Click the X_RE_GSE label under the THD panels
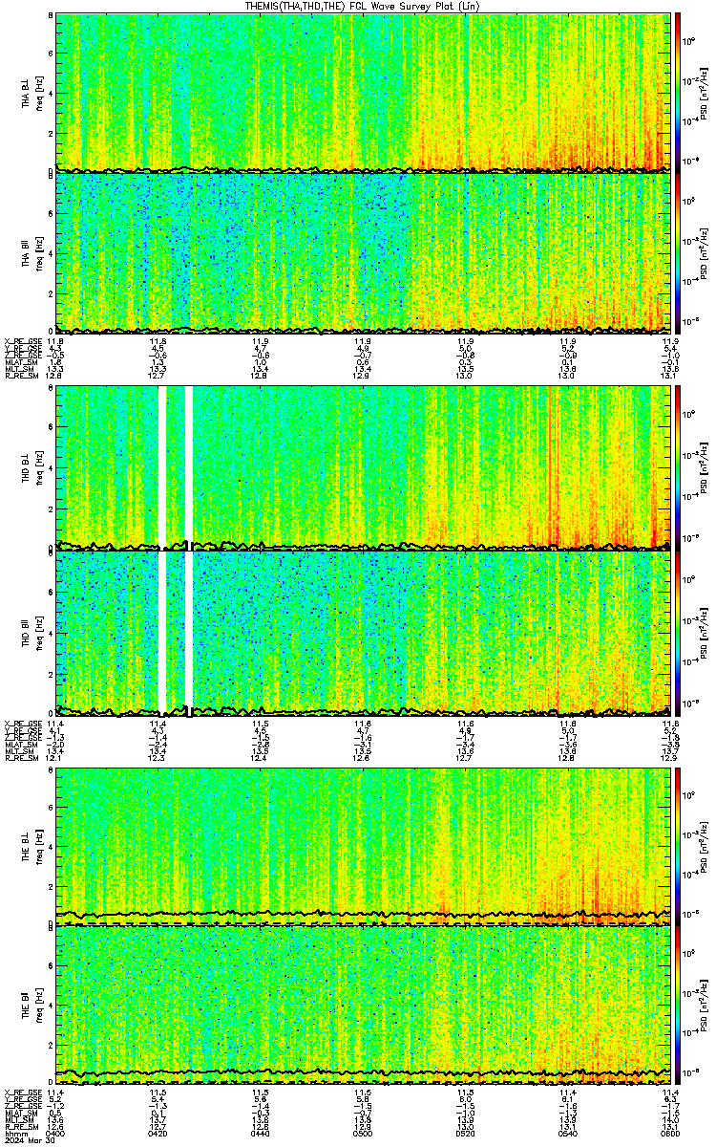 click(22, 724)
